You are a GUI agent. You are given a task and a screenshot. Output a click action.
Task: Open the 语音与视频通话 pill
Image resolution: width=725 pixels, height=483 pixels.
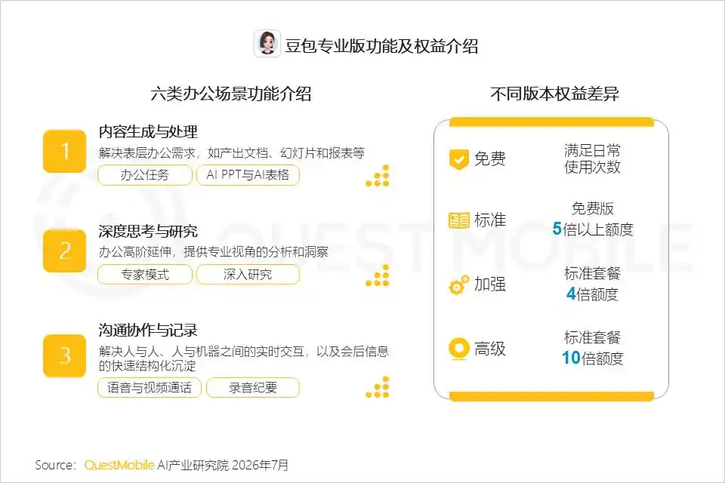(150, 387)
